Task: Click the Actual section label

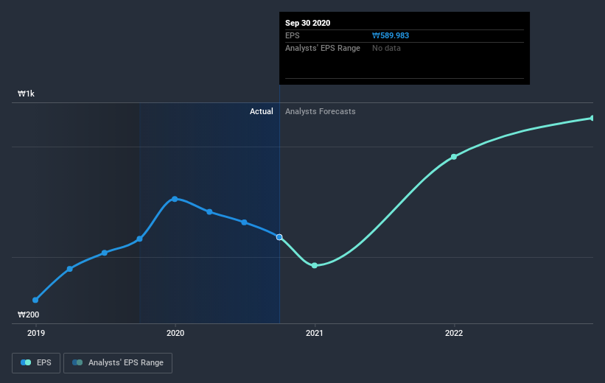Action: coord(261,111)
